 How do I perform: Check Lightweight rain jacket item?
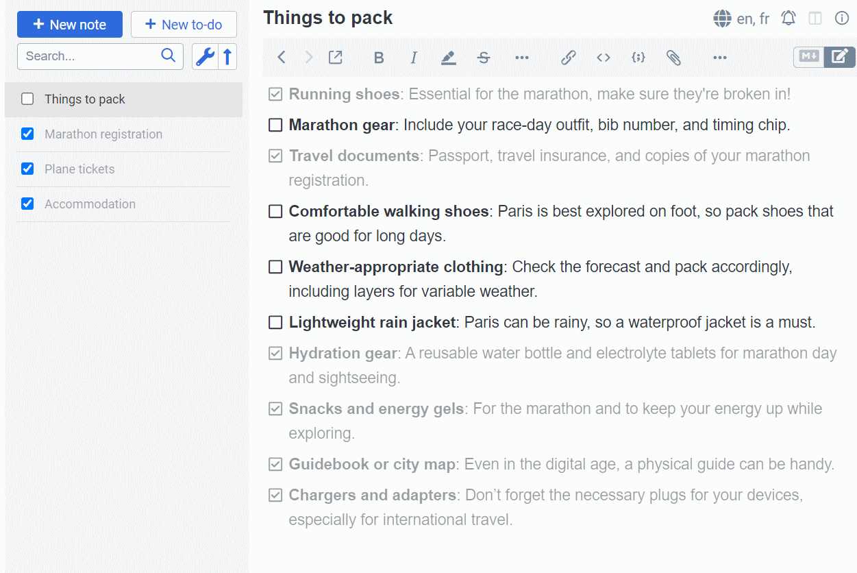pyautogui.click(x=275, y=323)
